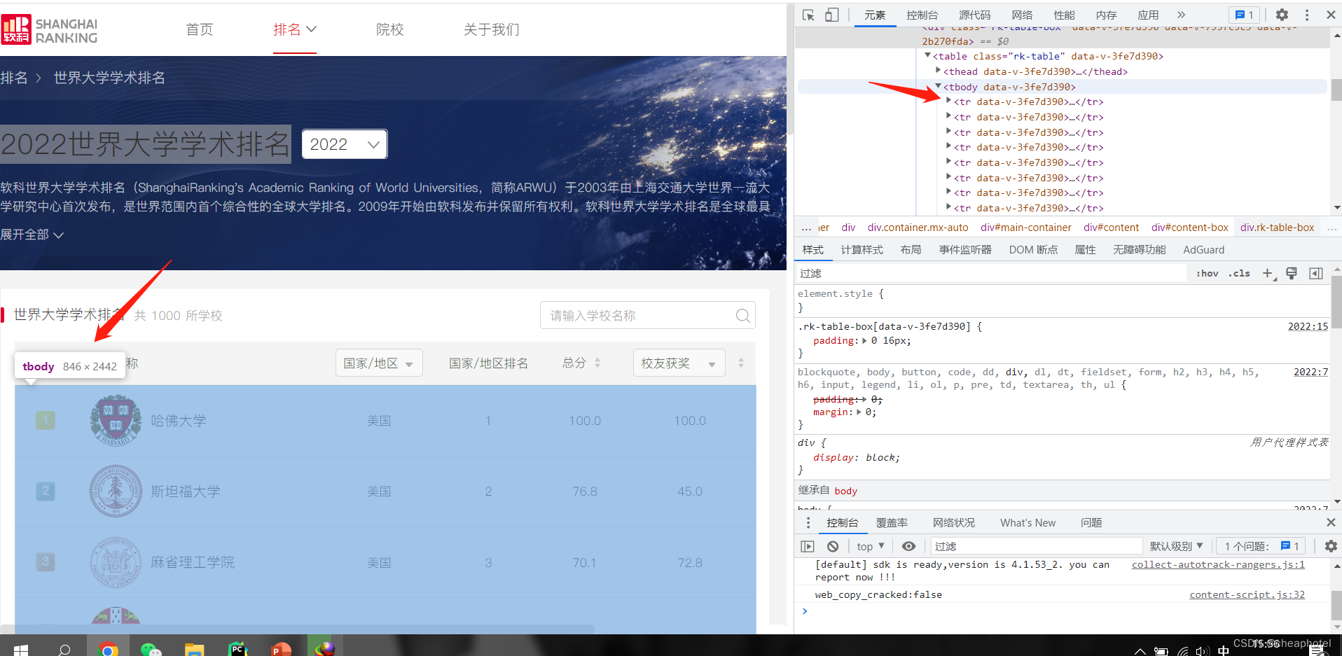The image size is (1342, 656).
Task: Click Harvard University crest logo
Action: click(x=116, y=420)
